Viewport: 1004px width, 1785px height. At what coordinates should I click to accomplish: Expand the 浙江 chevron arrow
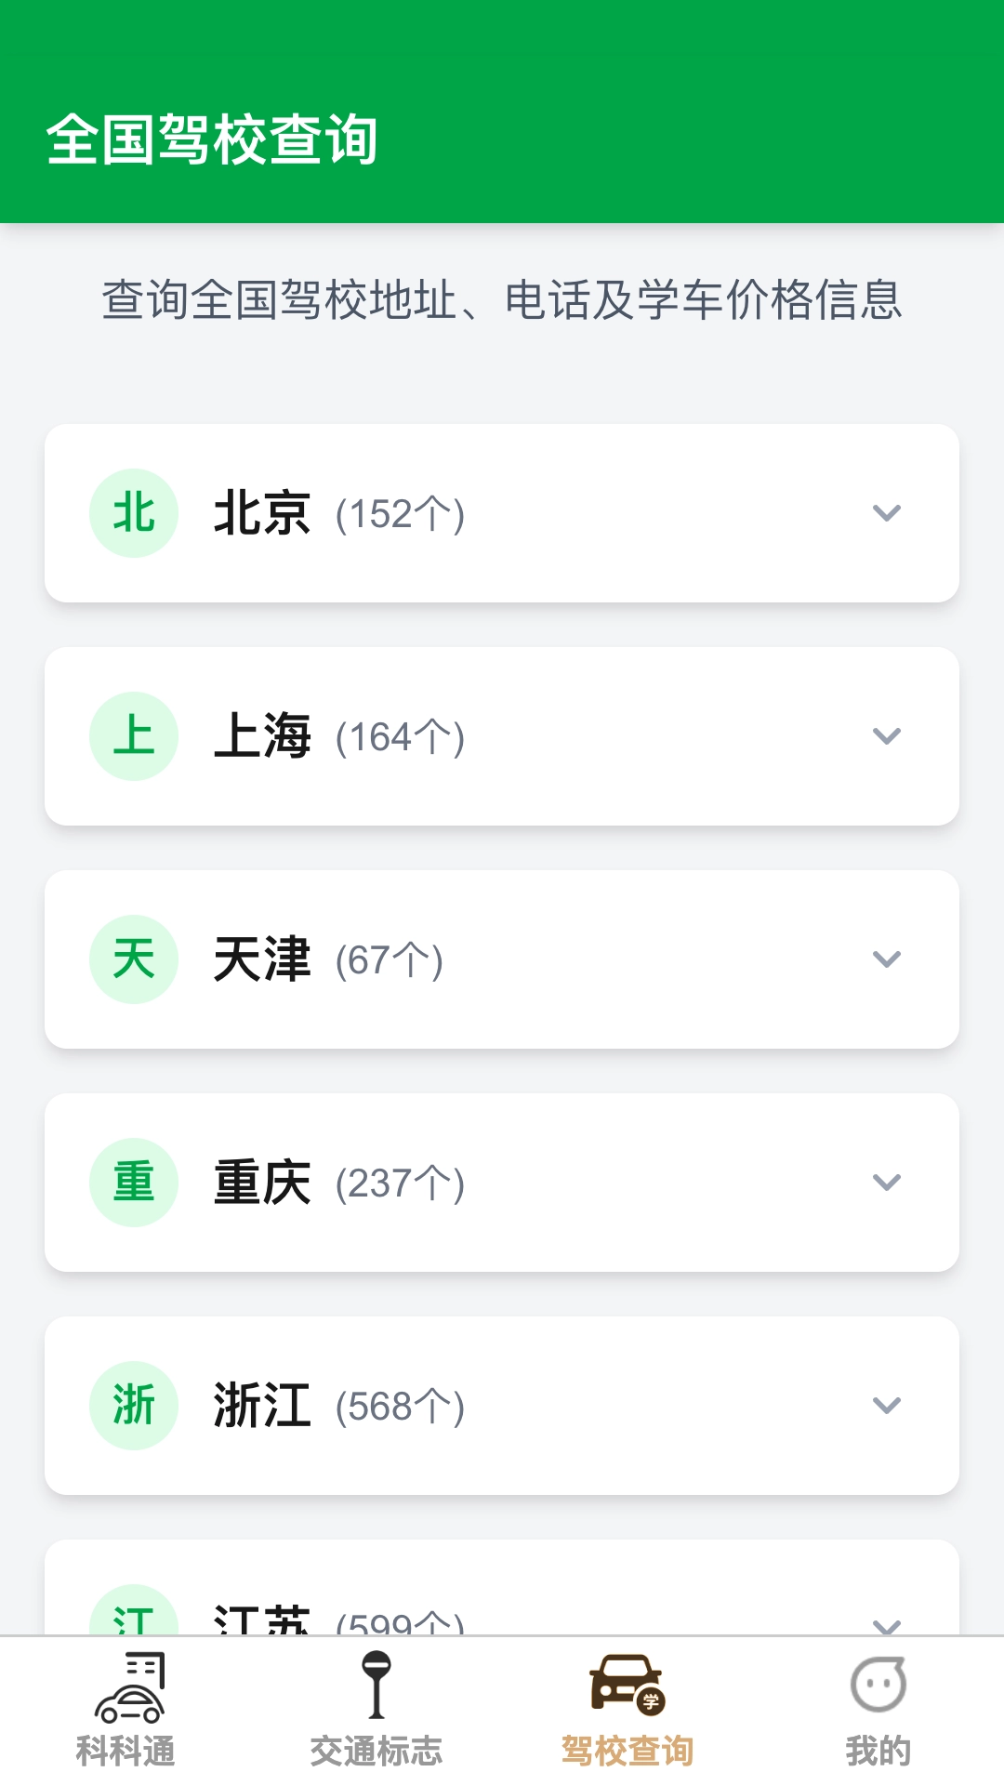click(887, 1406)
